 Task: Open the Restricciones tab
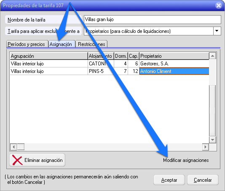(x=91, y=44)
